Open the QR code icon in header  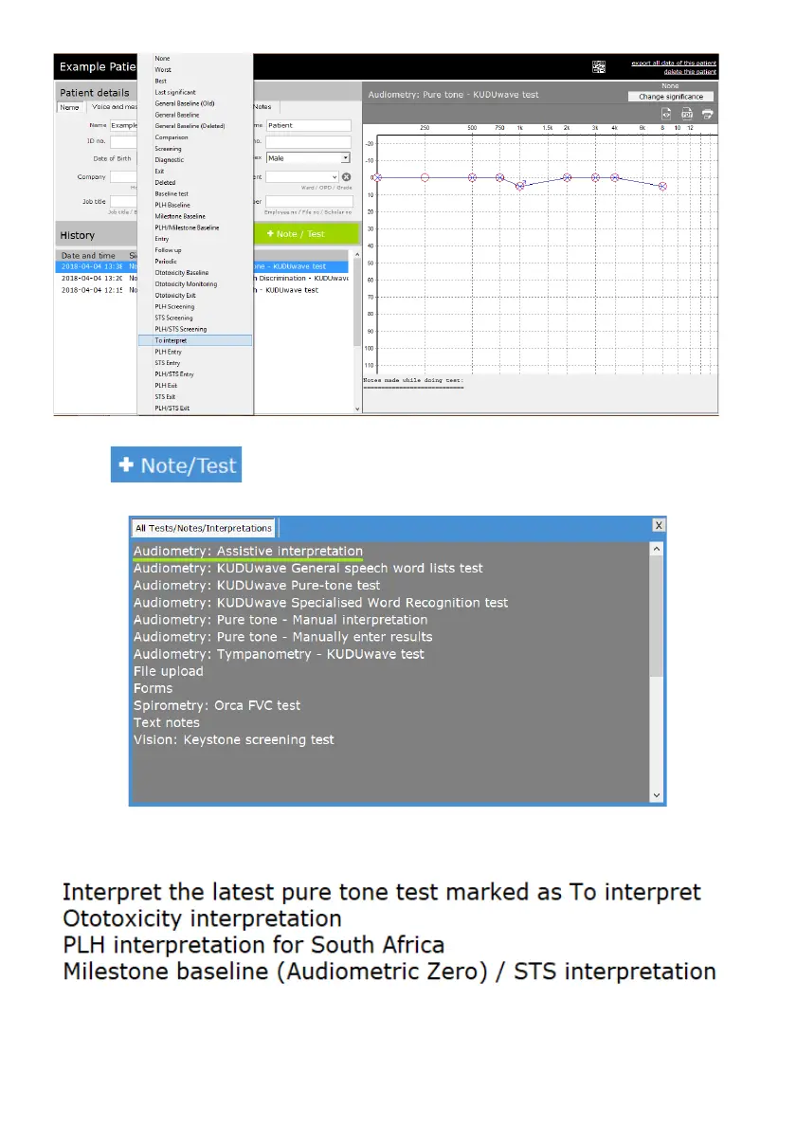[599, 67]
